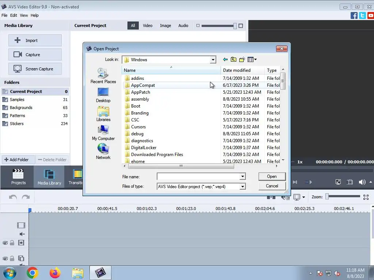Toggle the Backgrounds folder checkbox
This screenshot has width=374, height=280.
coord(5,108)
